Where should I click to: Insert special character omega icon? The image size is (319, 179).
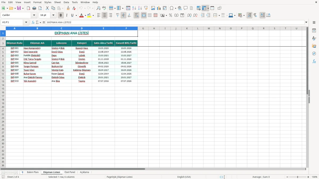[172, 8]
